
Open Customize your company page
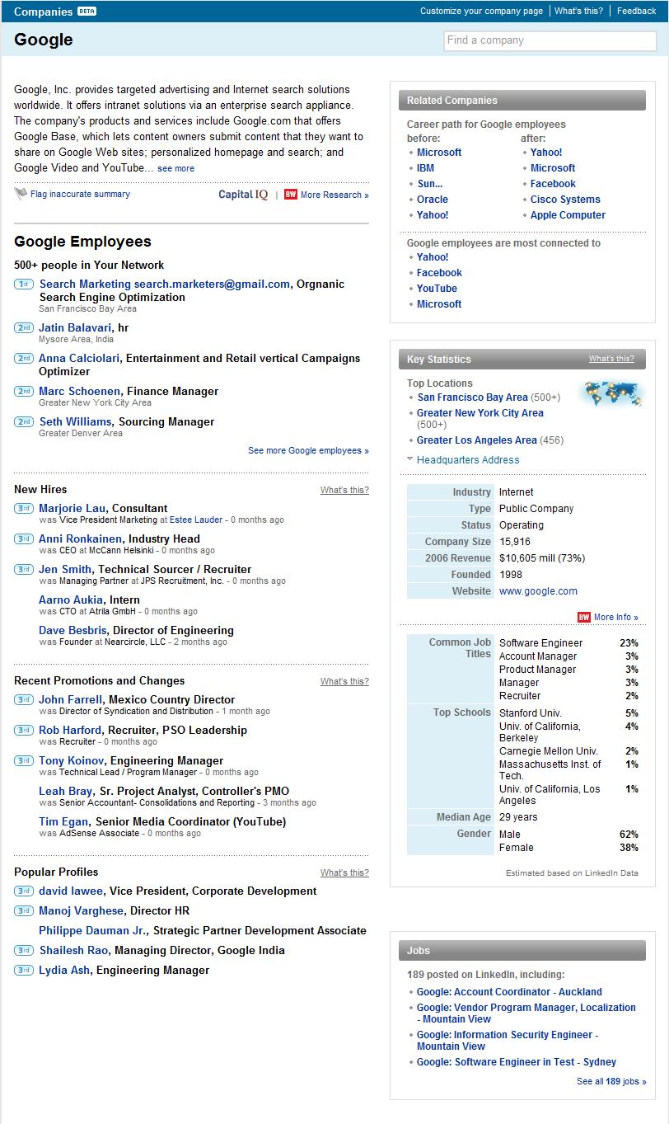[481, 11]
